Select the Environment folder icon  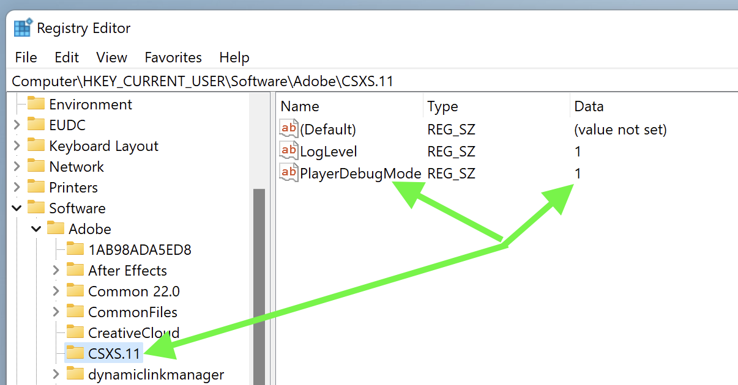(x=36, y=104)
